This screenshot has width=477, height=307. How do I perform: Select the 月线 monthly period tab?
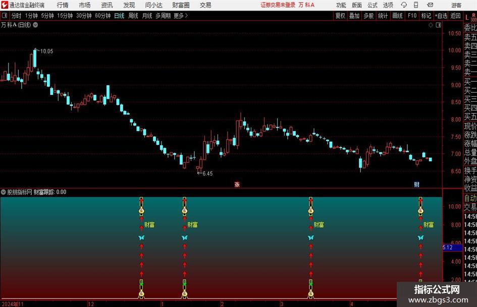pyautogui.click(x=147, y=16)
